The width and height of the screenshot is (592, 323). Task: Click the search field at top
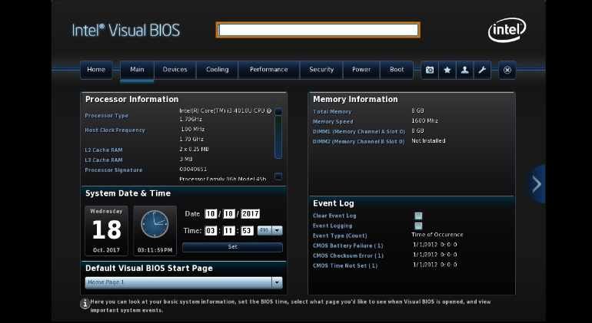pyautogui.click(x=318, y=30)
